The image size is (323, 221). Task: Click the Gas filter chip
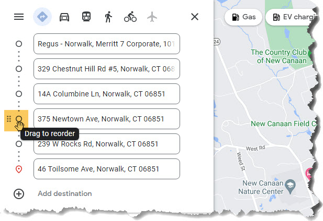[x=243, y=17]
